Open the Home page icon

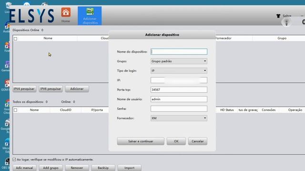(x=66, y=15)
